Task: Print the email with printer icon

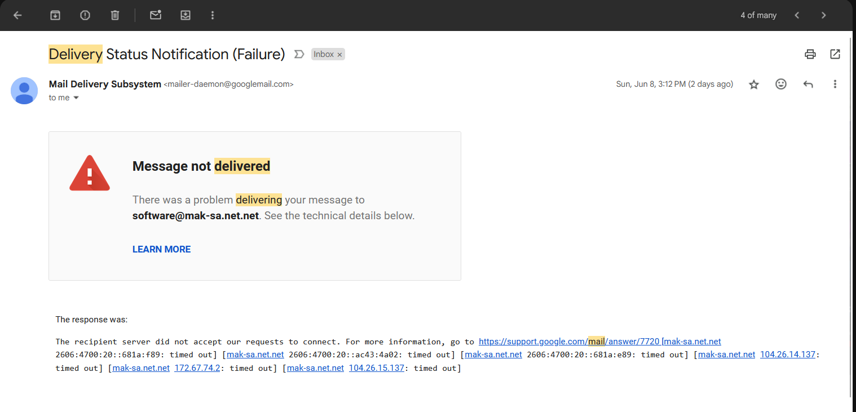Action: coord(810,54)
